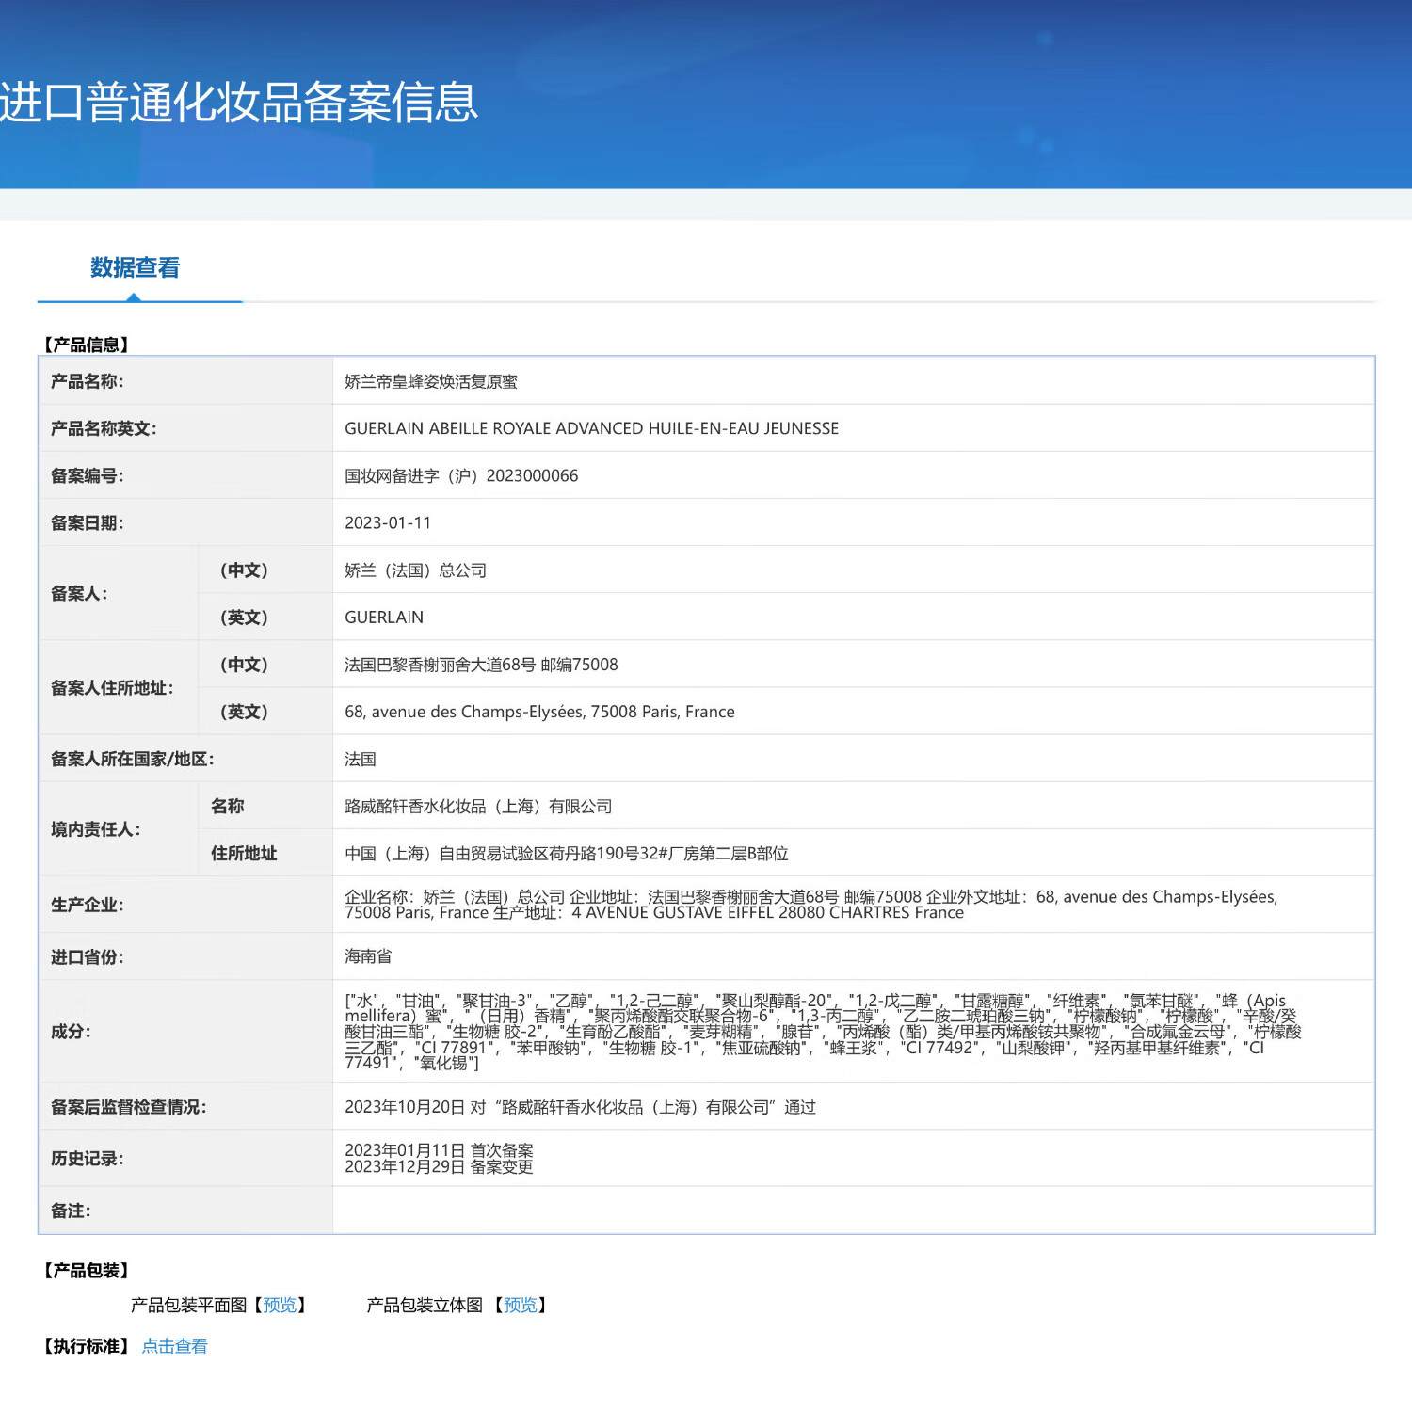The height and width of the screenshot is (1412, 1412).
Task: Select the 备案人 Chinese name 娇兰（法国）总公司
Action: click(x=416, y=570)
